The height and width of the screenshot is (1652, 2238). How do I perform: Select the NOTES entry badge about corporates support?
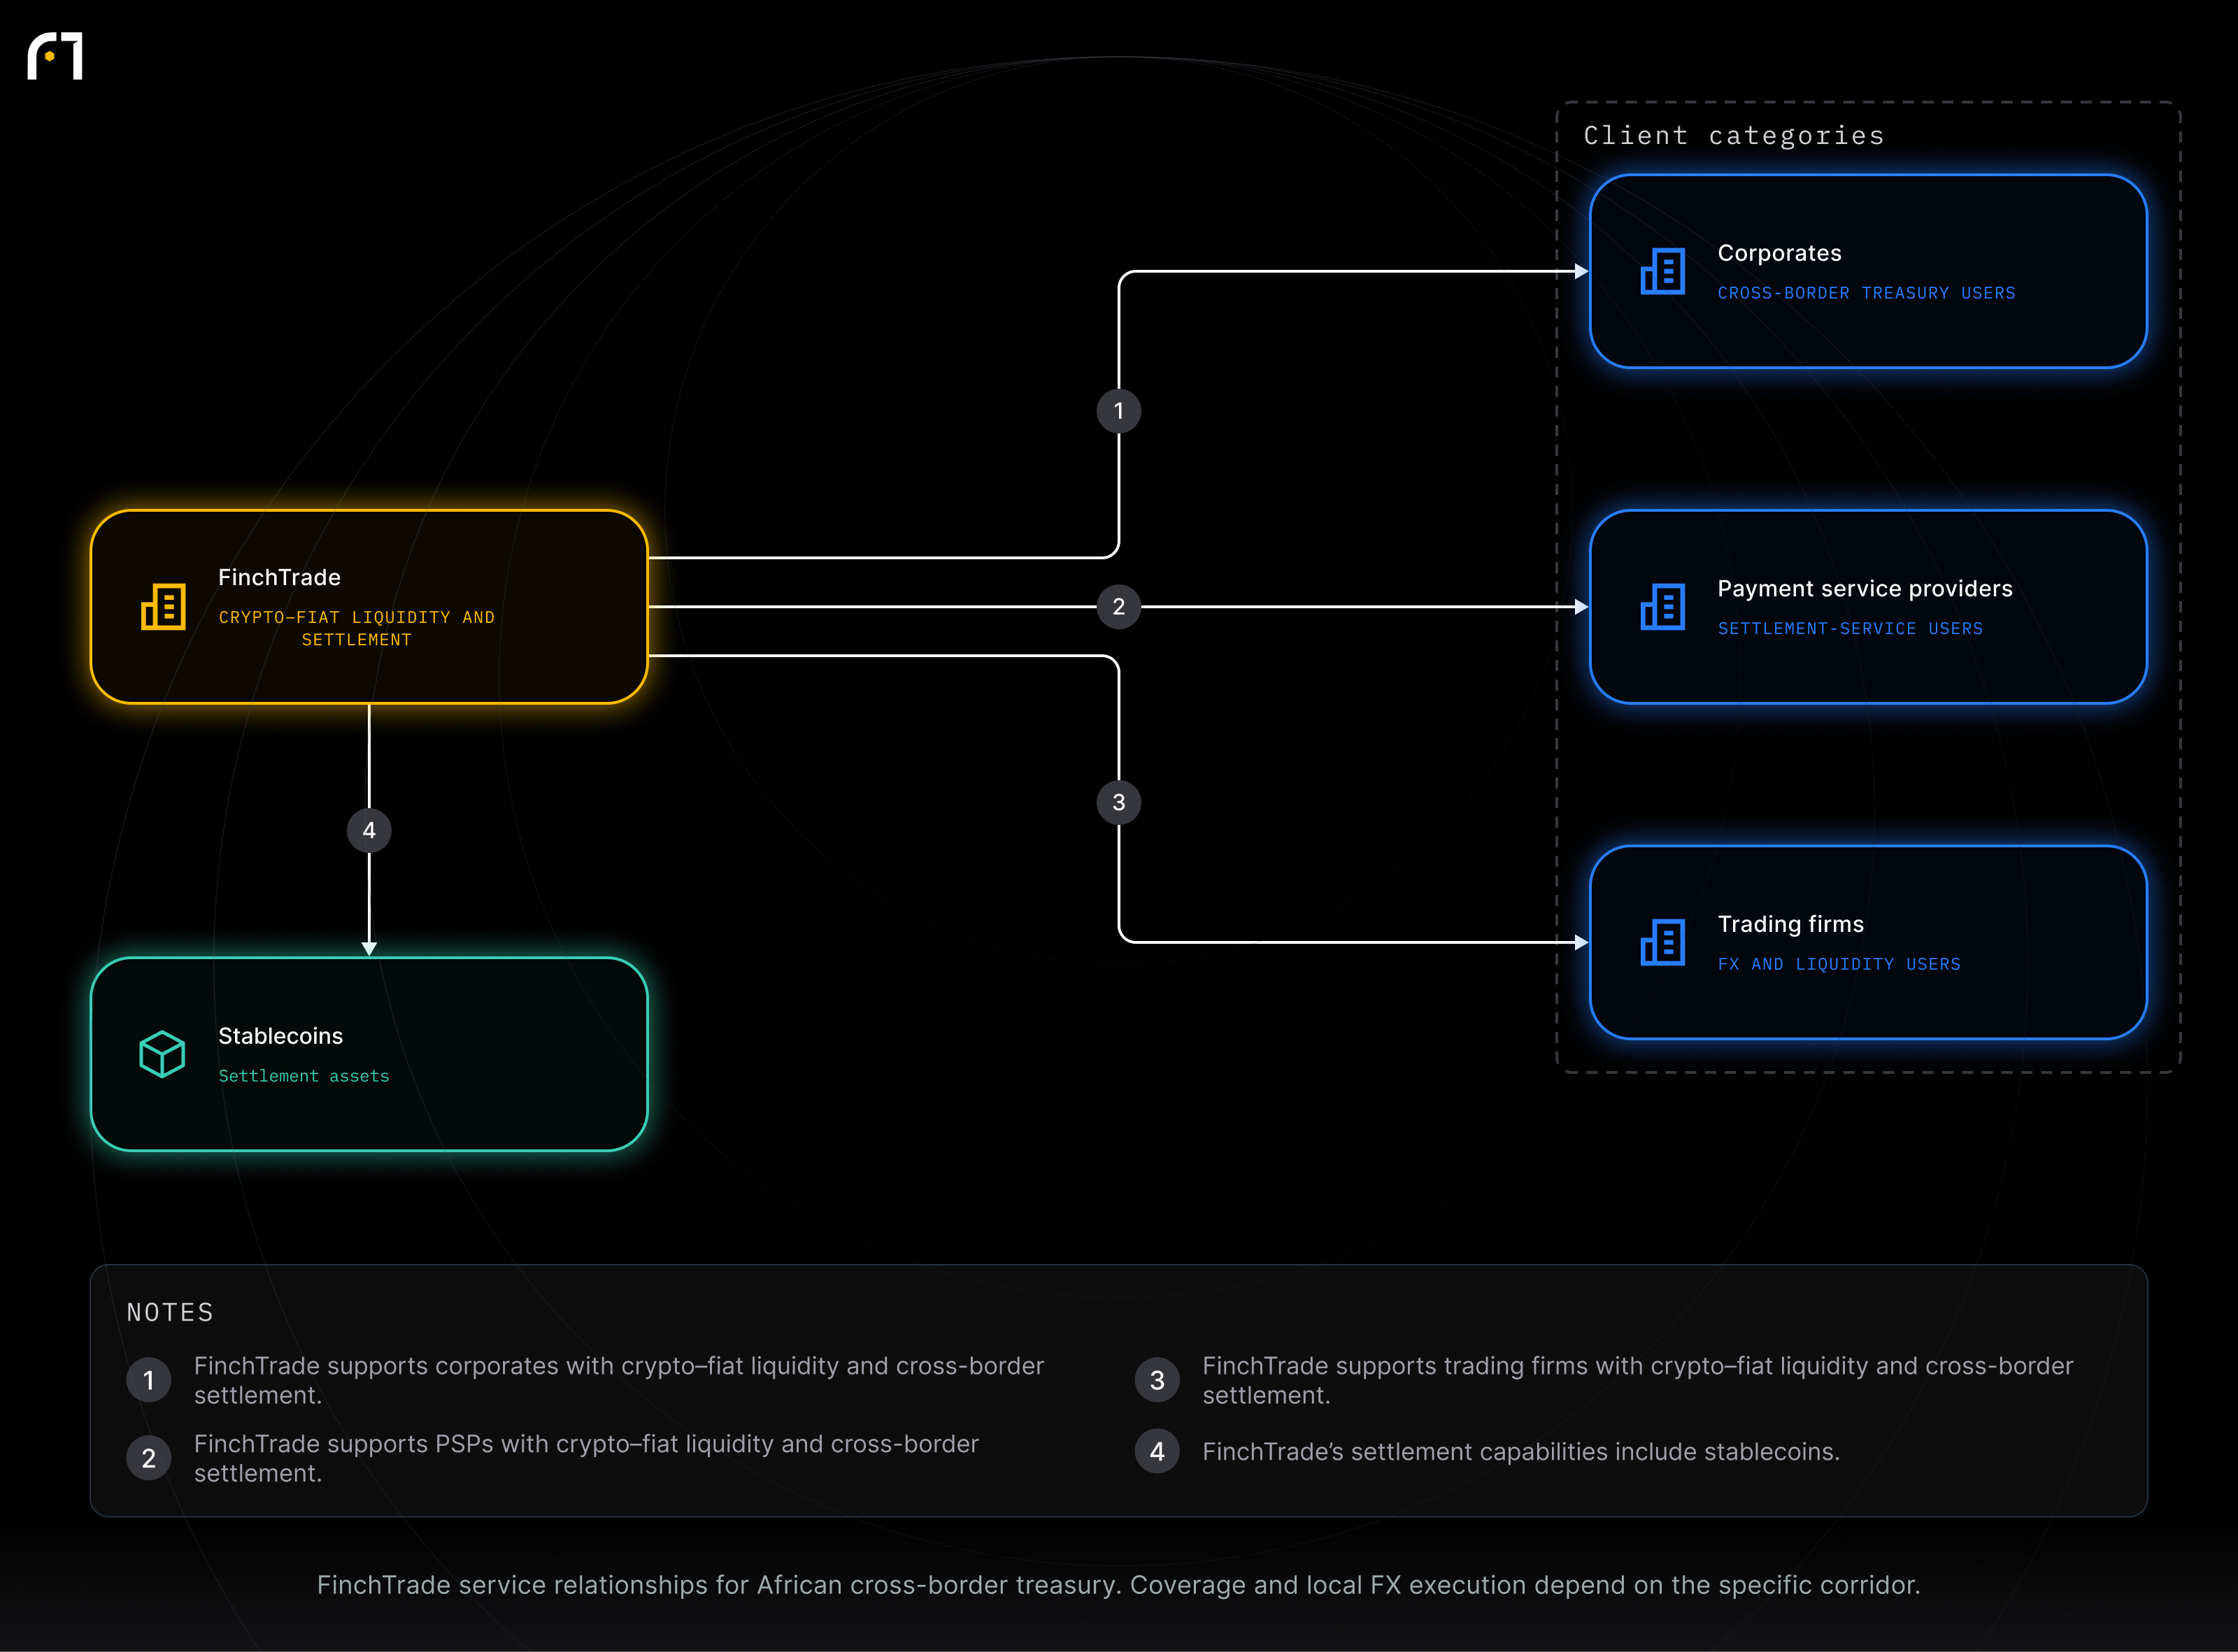tap(149, 1380)
